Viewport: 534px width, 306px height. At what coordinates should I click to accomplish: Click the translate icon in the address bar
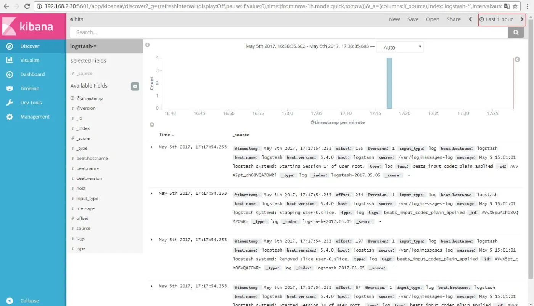pos(507,6)
